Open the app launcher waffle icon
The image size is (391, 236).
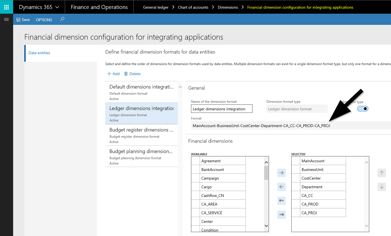(6, 7)
